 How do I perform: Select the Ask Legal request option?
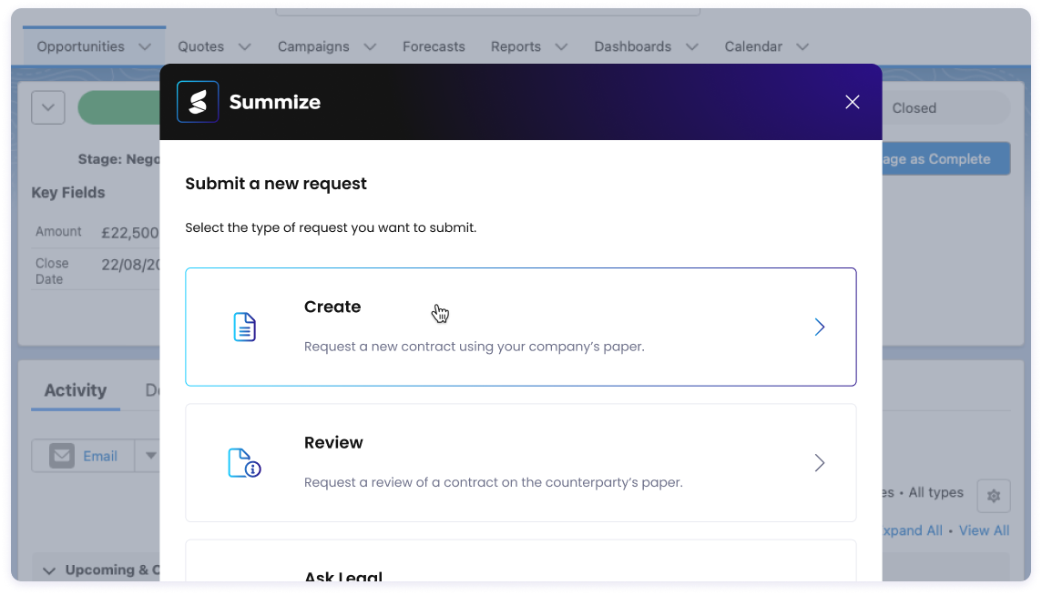520,561
